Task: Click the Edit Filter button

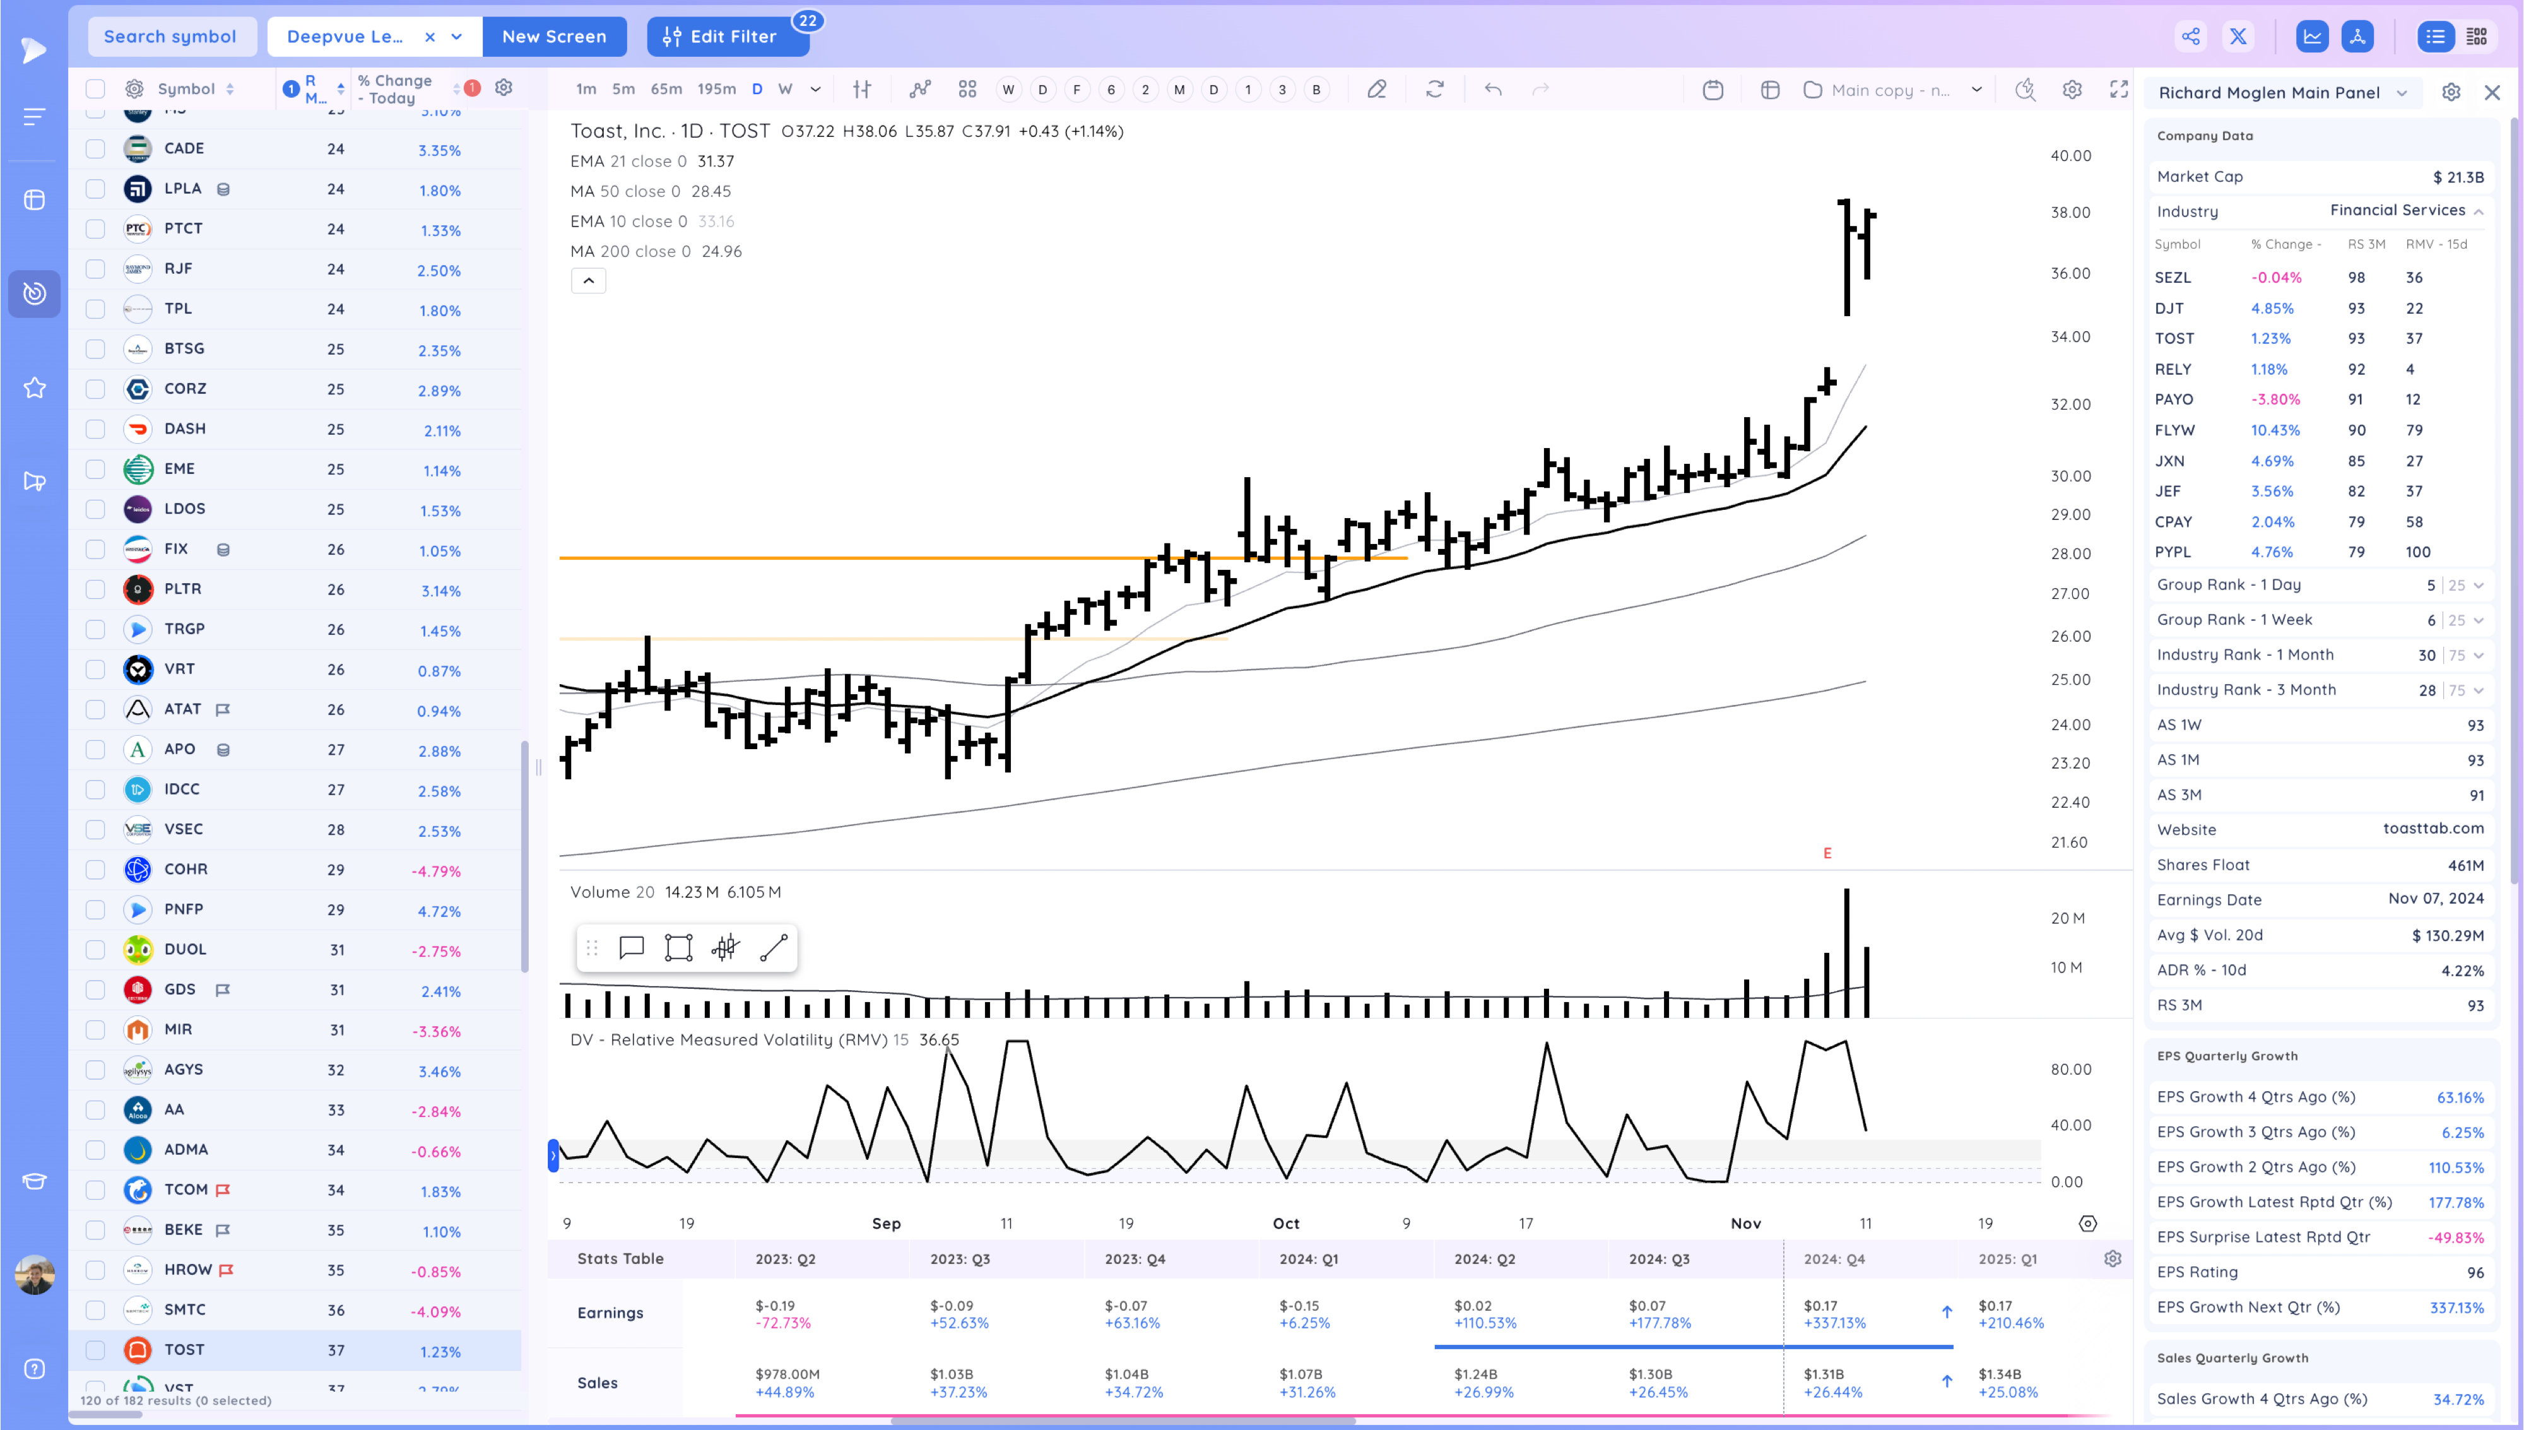Action: point(726,37)
